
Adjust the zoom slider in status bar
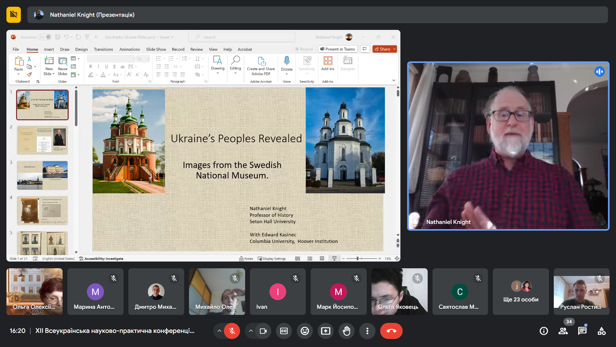pyautogui.click(x=357, y=259)
